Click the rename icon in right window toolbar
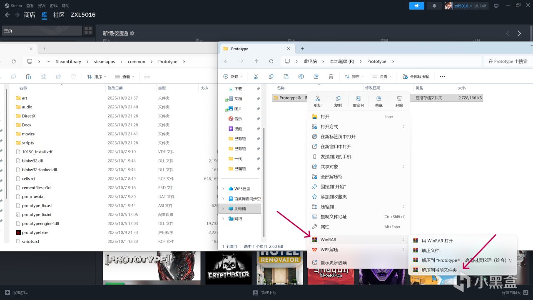 click(x=301, y=77)
